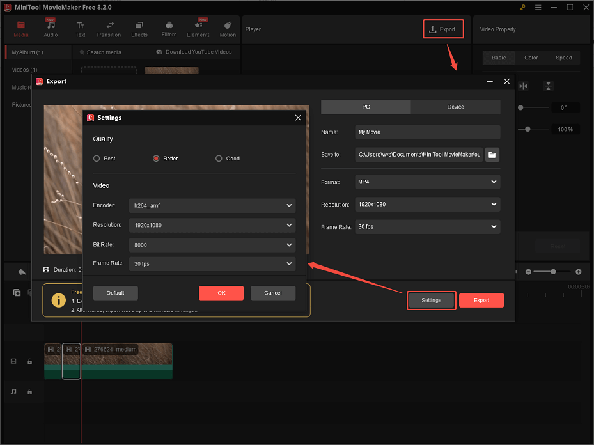Image resolution: width=594 pixels, height=445 pixels.
Task: Switch to the Device tab
Action: pos(455,107)
